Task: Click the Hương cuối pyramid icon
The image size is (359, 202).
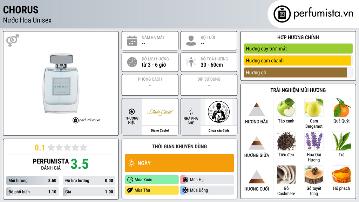Action: point(257,177)
